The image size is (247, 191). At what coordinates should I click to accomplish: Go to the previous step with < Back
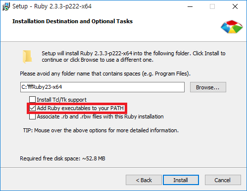144,180
